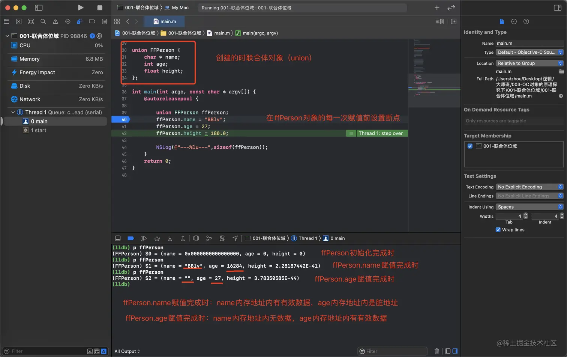Viewport: 567px width, 357px height.
Task: Open the test navigator diamond icon
Action: pos(67,21)
